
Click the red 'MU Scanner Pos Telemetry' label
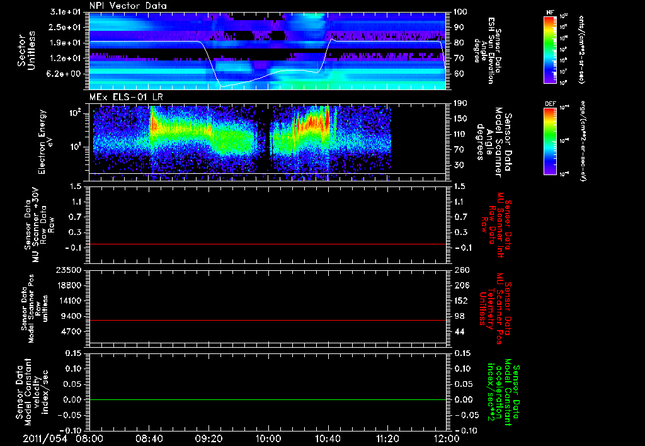point(495,309)
